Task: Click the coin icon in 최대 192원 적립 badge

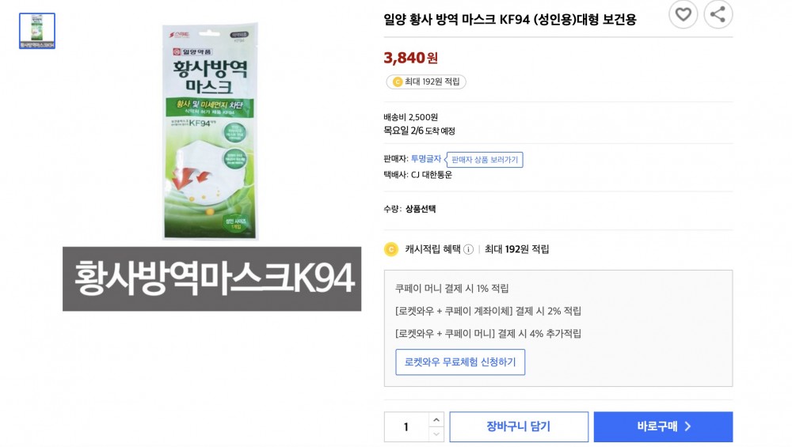Action: point(397,81)
